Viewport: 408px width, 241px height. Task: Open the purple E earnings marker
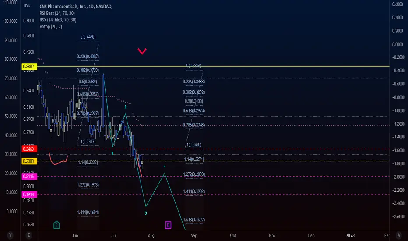pos(168,225)
